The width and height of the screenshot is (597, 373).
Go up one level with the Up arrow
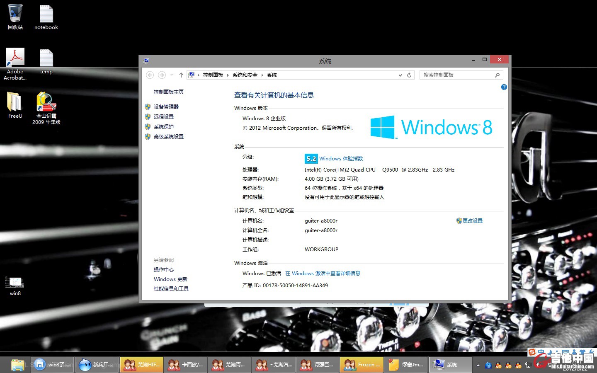tap(181, 75)
